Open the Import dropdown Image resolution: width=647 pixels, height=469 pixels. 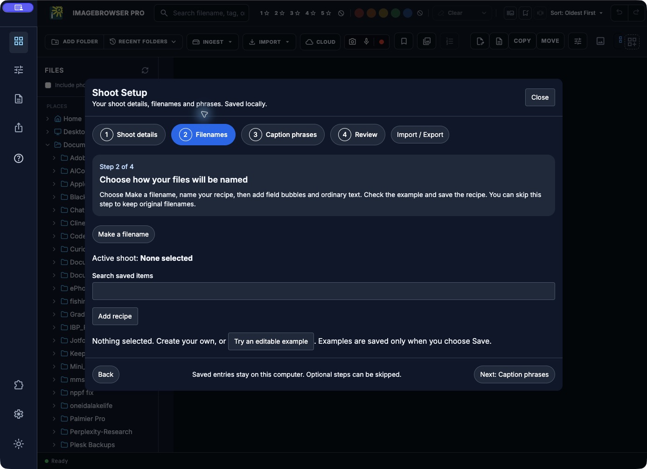pyautogui.click(x=269, y=42)
